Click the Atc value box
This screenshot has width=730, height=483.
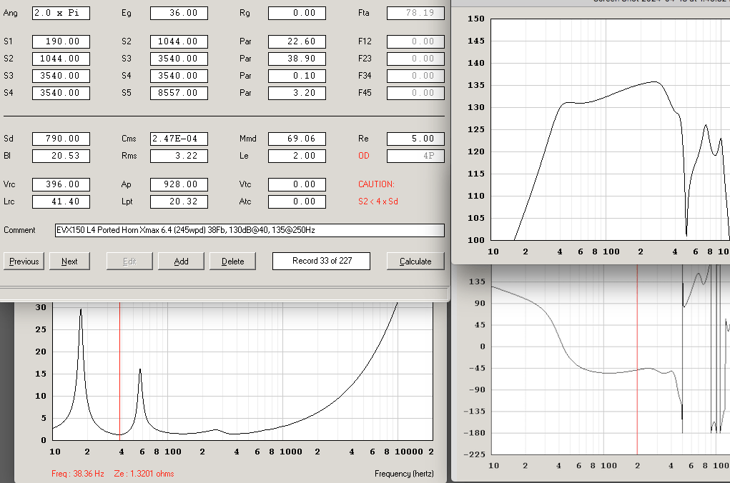tap(297, 202)
